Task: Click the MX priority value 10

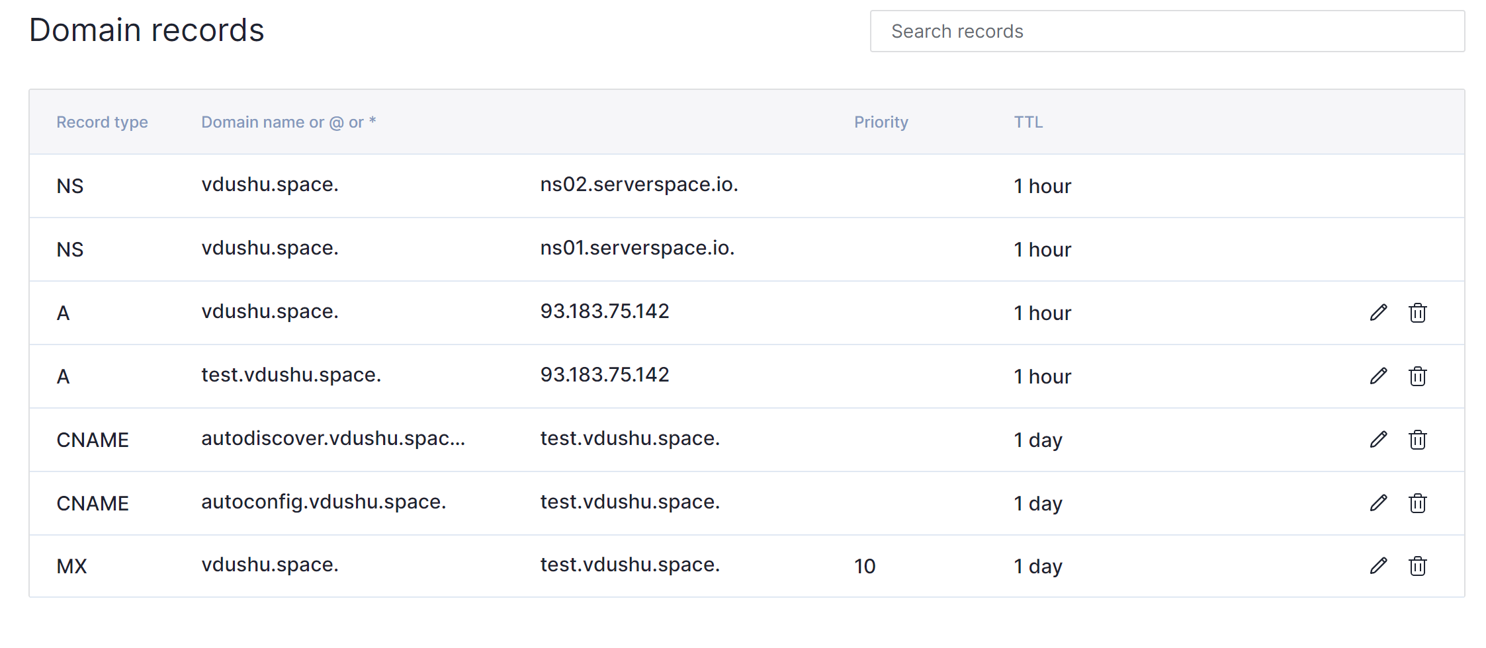Action: click(865, 567)
